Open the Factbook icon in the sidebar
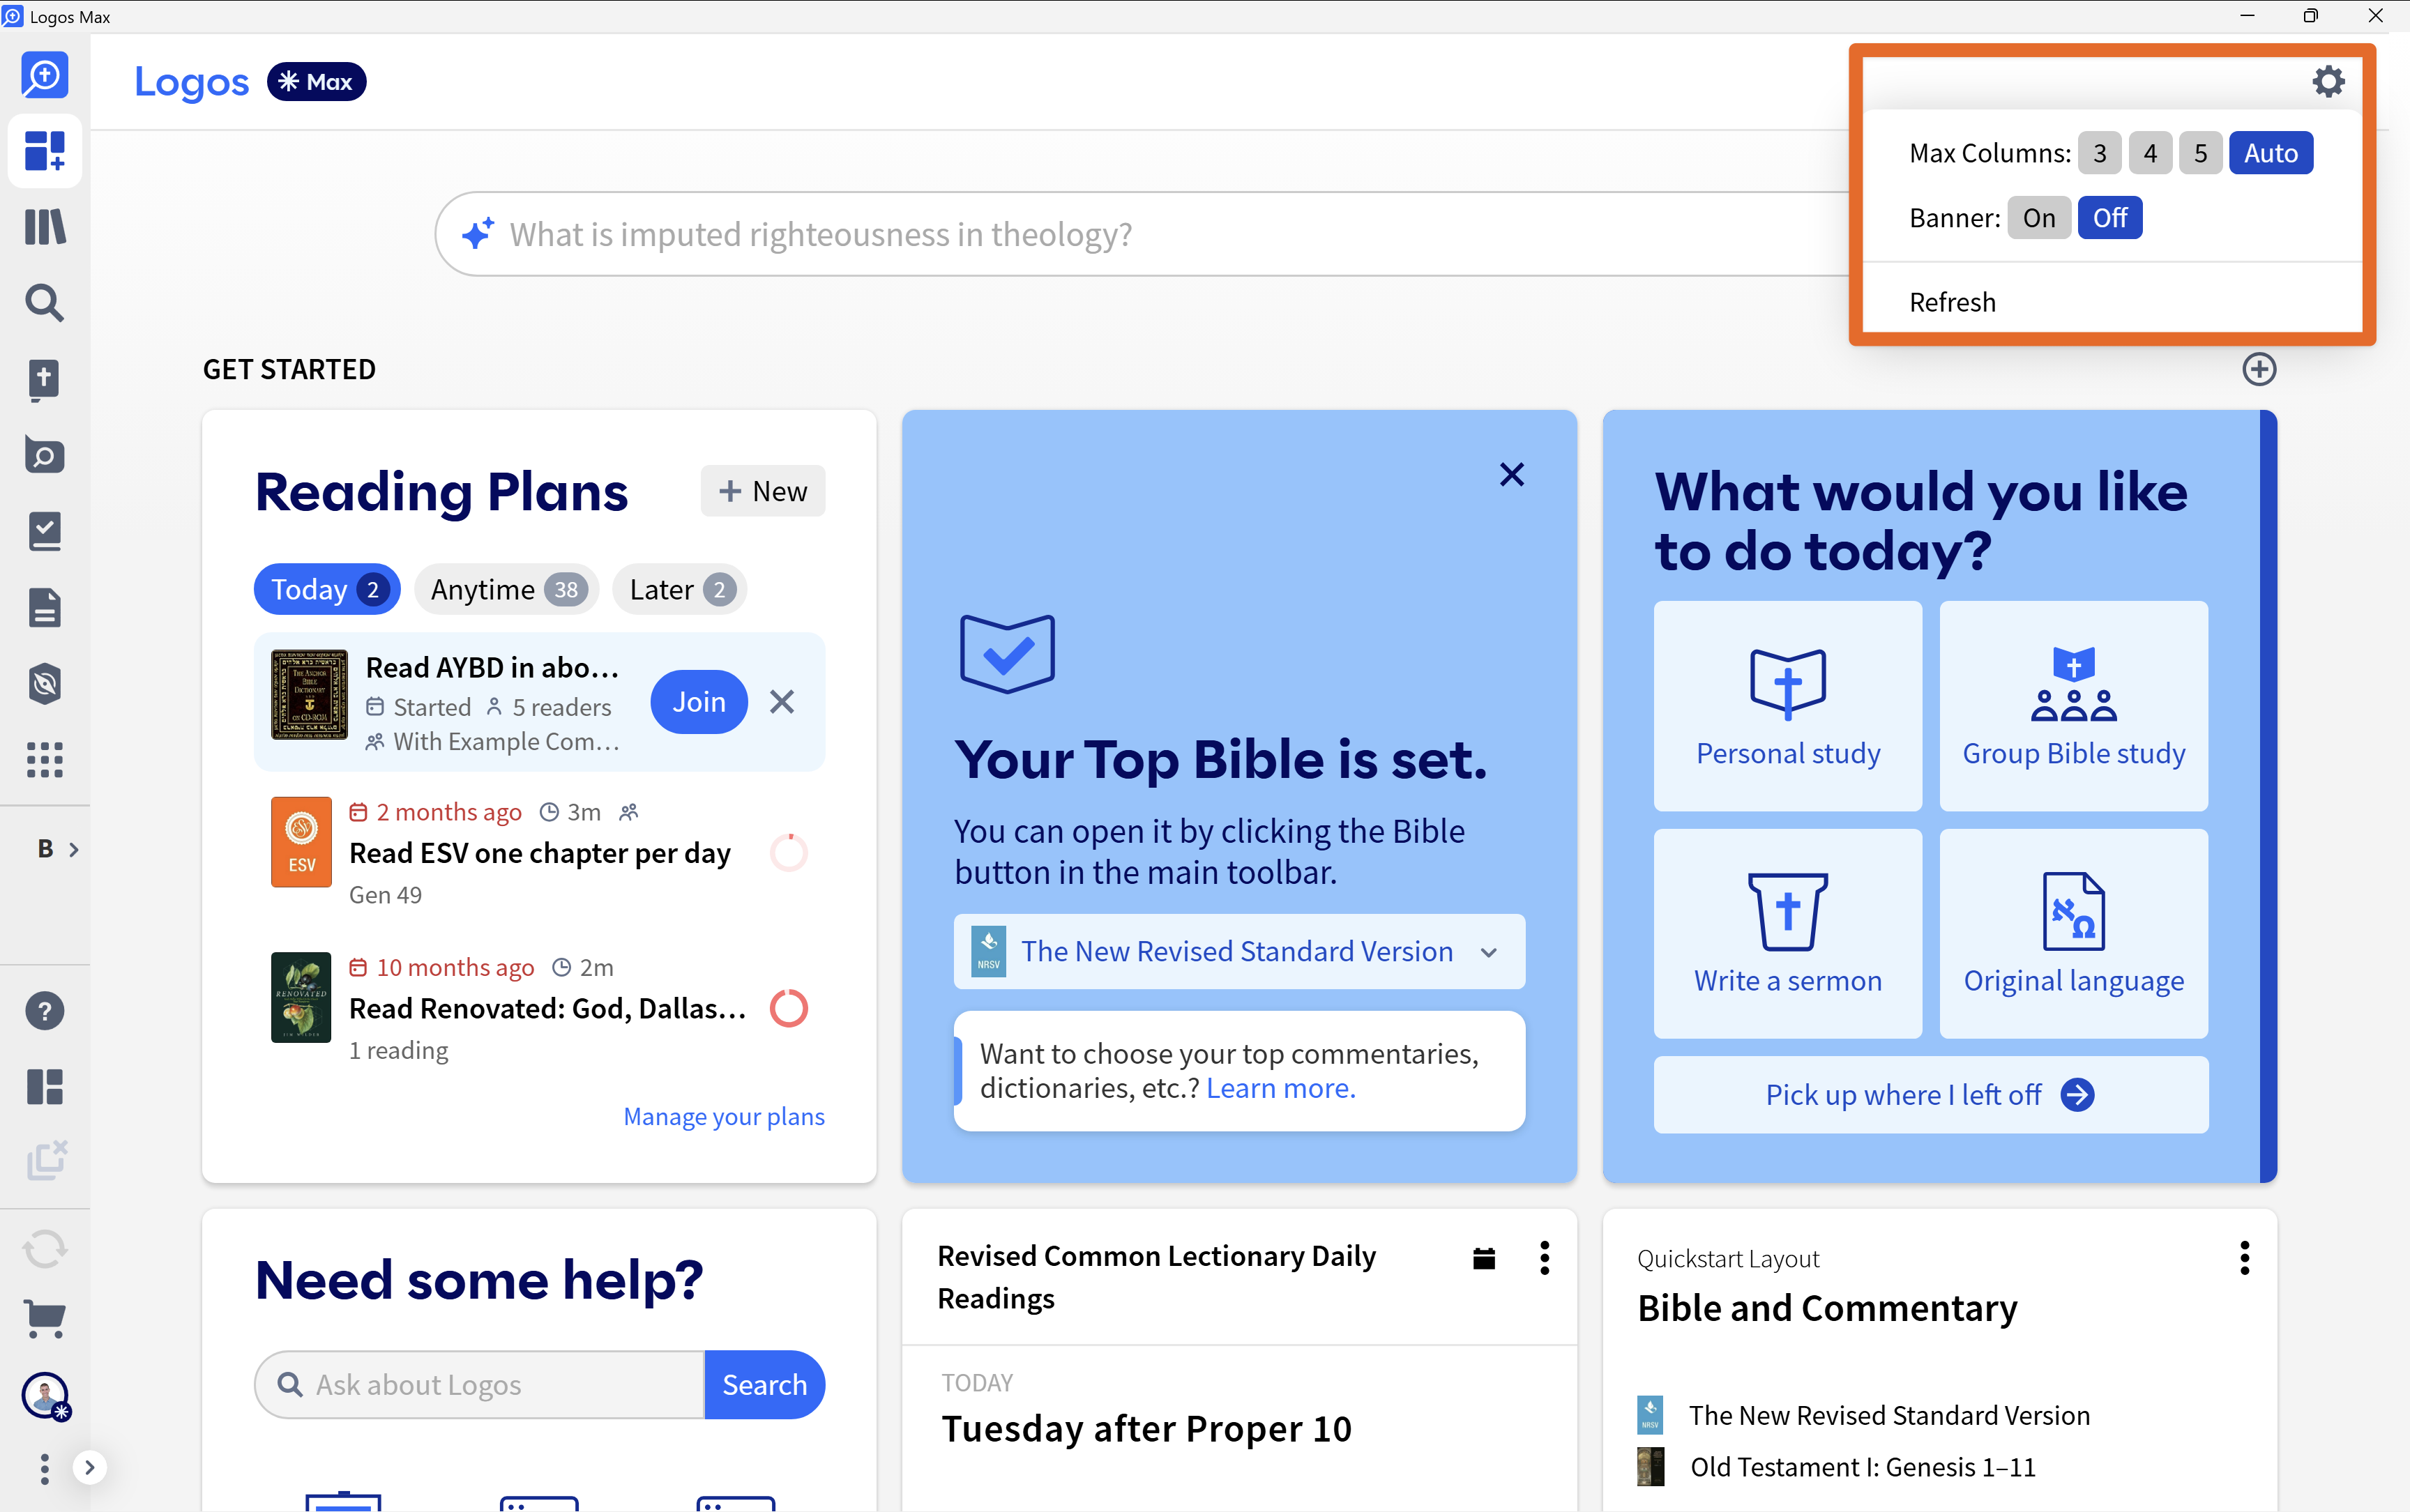Screen dimensions: 2410x1512 45,455
